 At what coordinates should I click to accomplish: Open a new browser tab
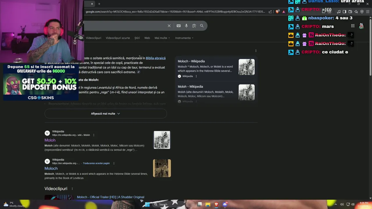coord(99,4)
